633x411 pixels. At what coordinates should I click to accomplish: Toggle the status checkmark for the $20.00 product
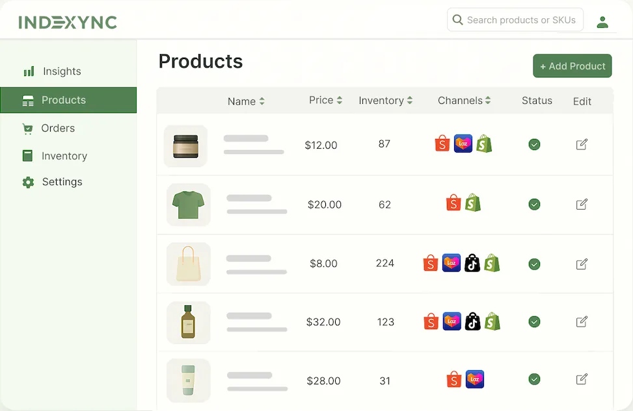click(534, 205)
